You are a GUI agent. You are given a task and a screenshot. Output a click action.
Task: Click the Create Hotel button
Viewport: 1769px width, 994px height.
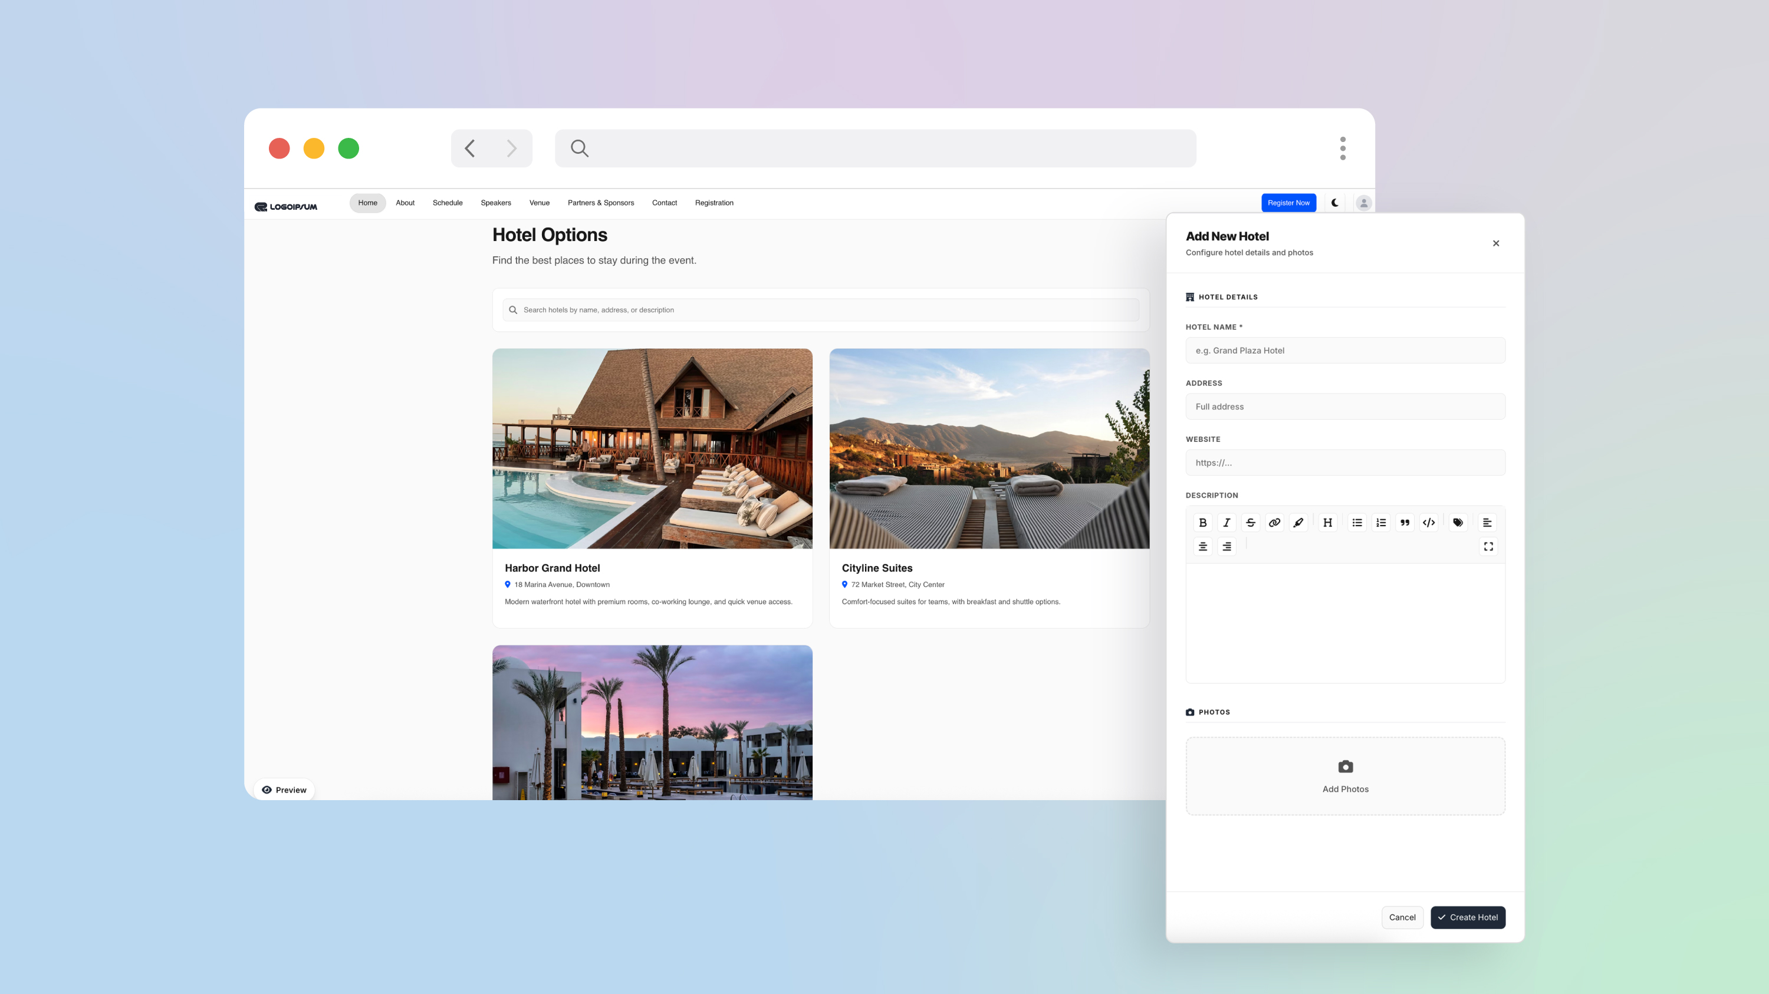coord(1468,918)
